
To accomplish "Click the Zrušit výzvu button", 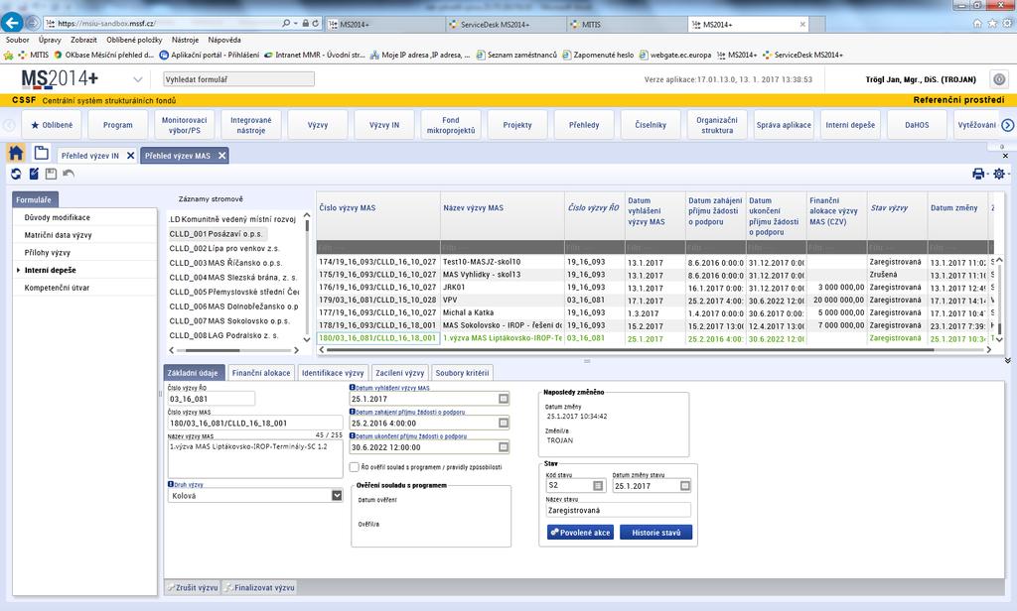I will point(193,587).
